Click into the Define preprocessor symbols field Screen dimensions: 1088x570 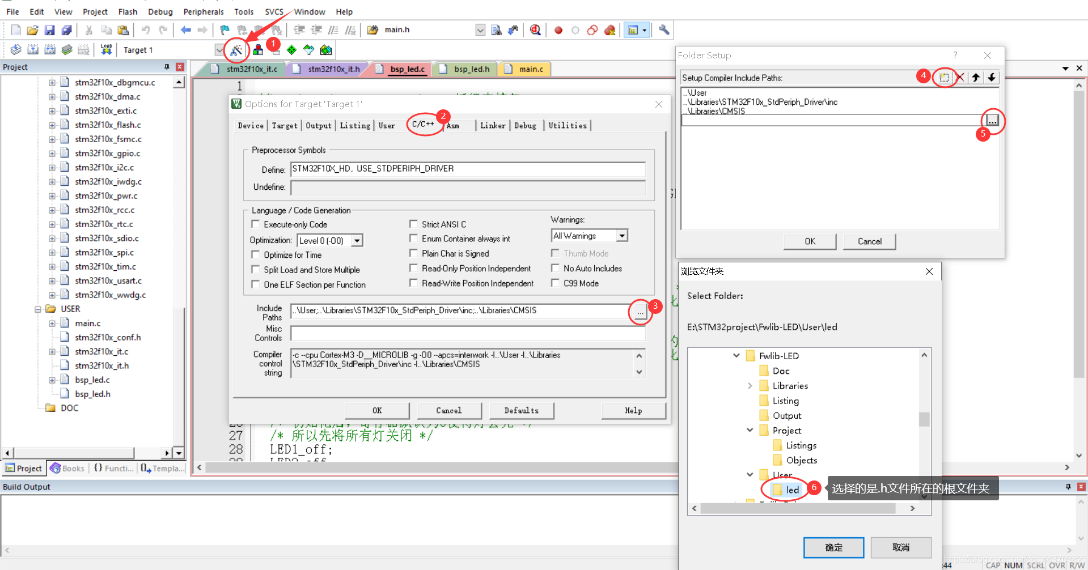(x=468, y=169)
